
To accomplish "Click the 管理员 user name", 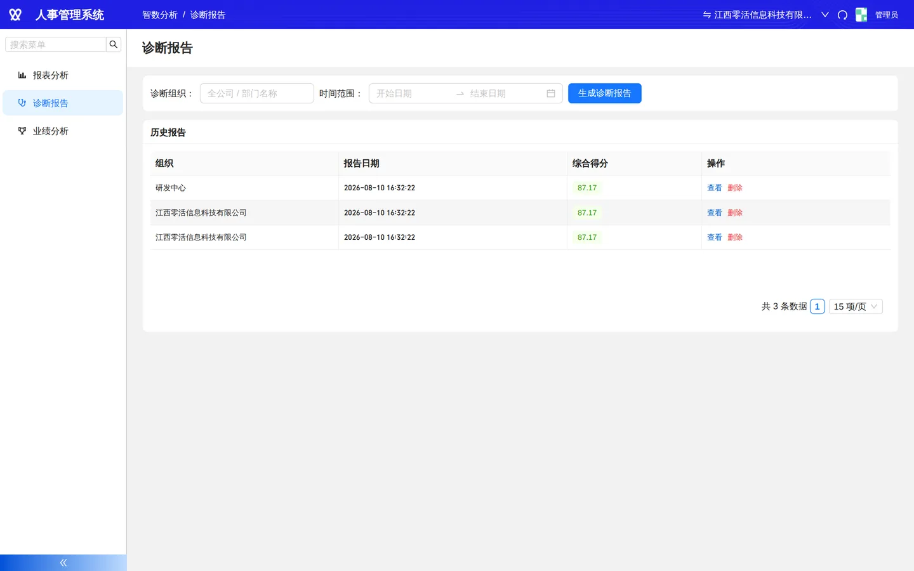I will point(887,15).
